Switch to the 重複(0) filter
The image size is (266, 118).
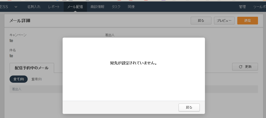click(36, 79)
